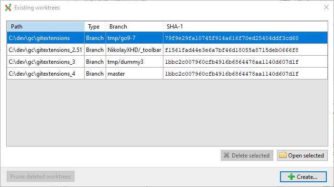Click the folder icon on Open selected
The height and width of the screenshot is (187, 334).
click(283, 155)
